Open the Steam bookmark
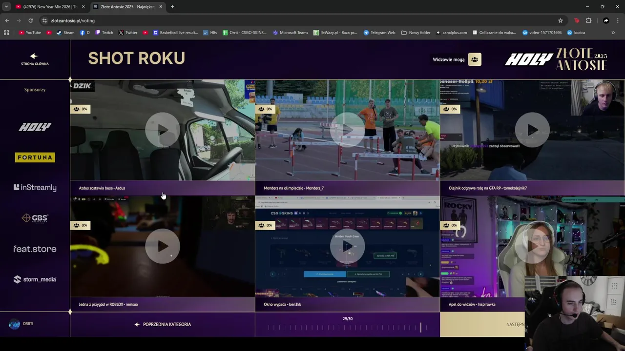 65,33
